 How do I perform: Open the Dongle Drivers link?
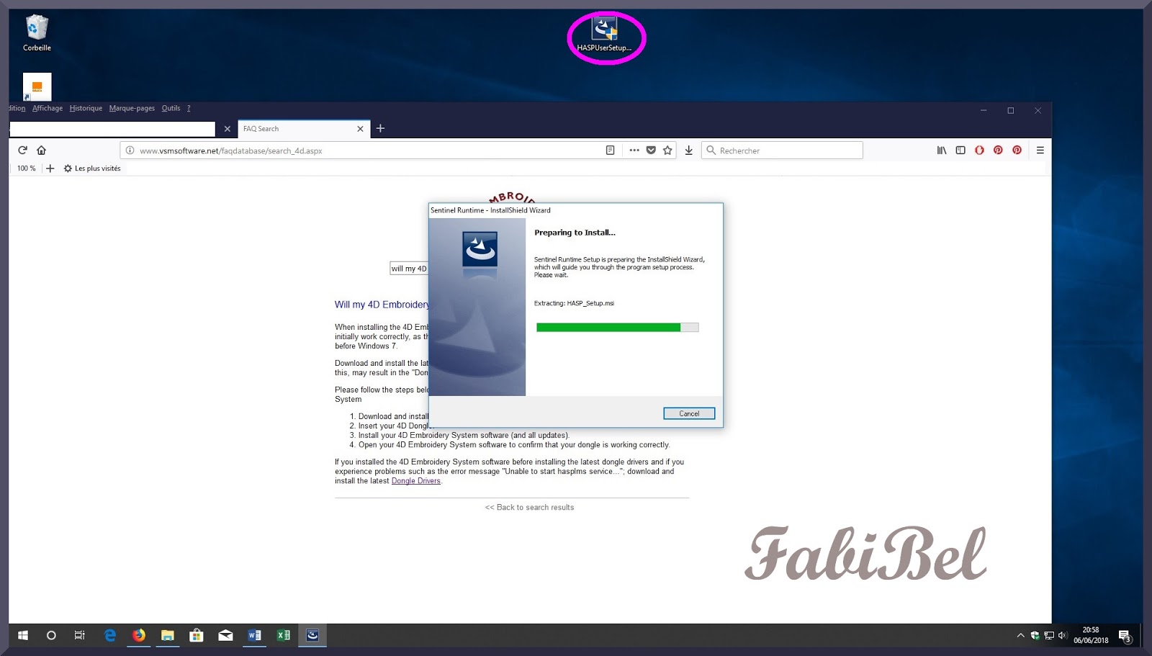click(x=415, y=480)
